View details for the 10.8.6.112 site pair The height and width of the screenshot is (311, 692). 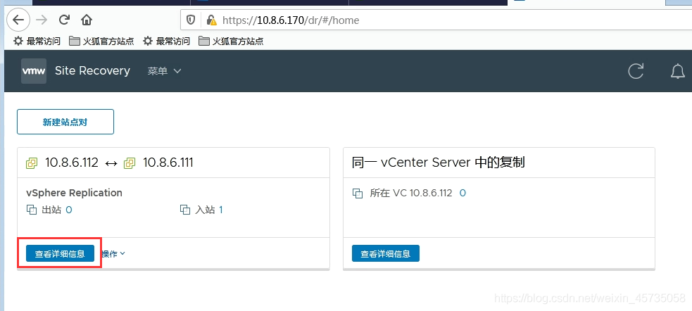60,253
